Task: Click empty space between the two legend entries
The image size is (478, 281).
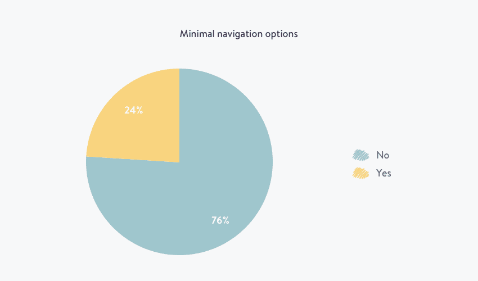Action: click(x=371, y=164)
